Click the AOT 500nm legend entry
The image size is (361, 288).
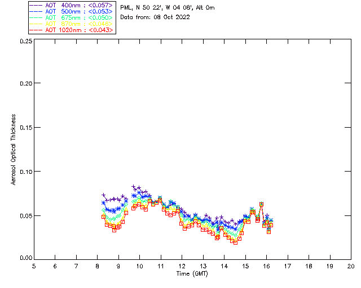tap(71, 11)
